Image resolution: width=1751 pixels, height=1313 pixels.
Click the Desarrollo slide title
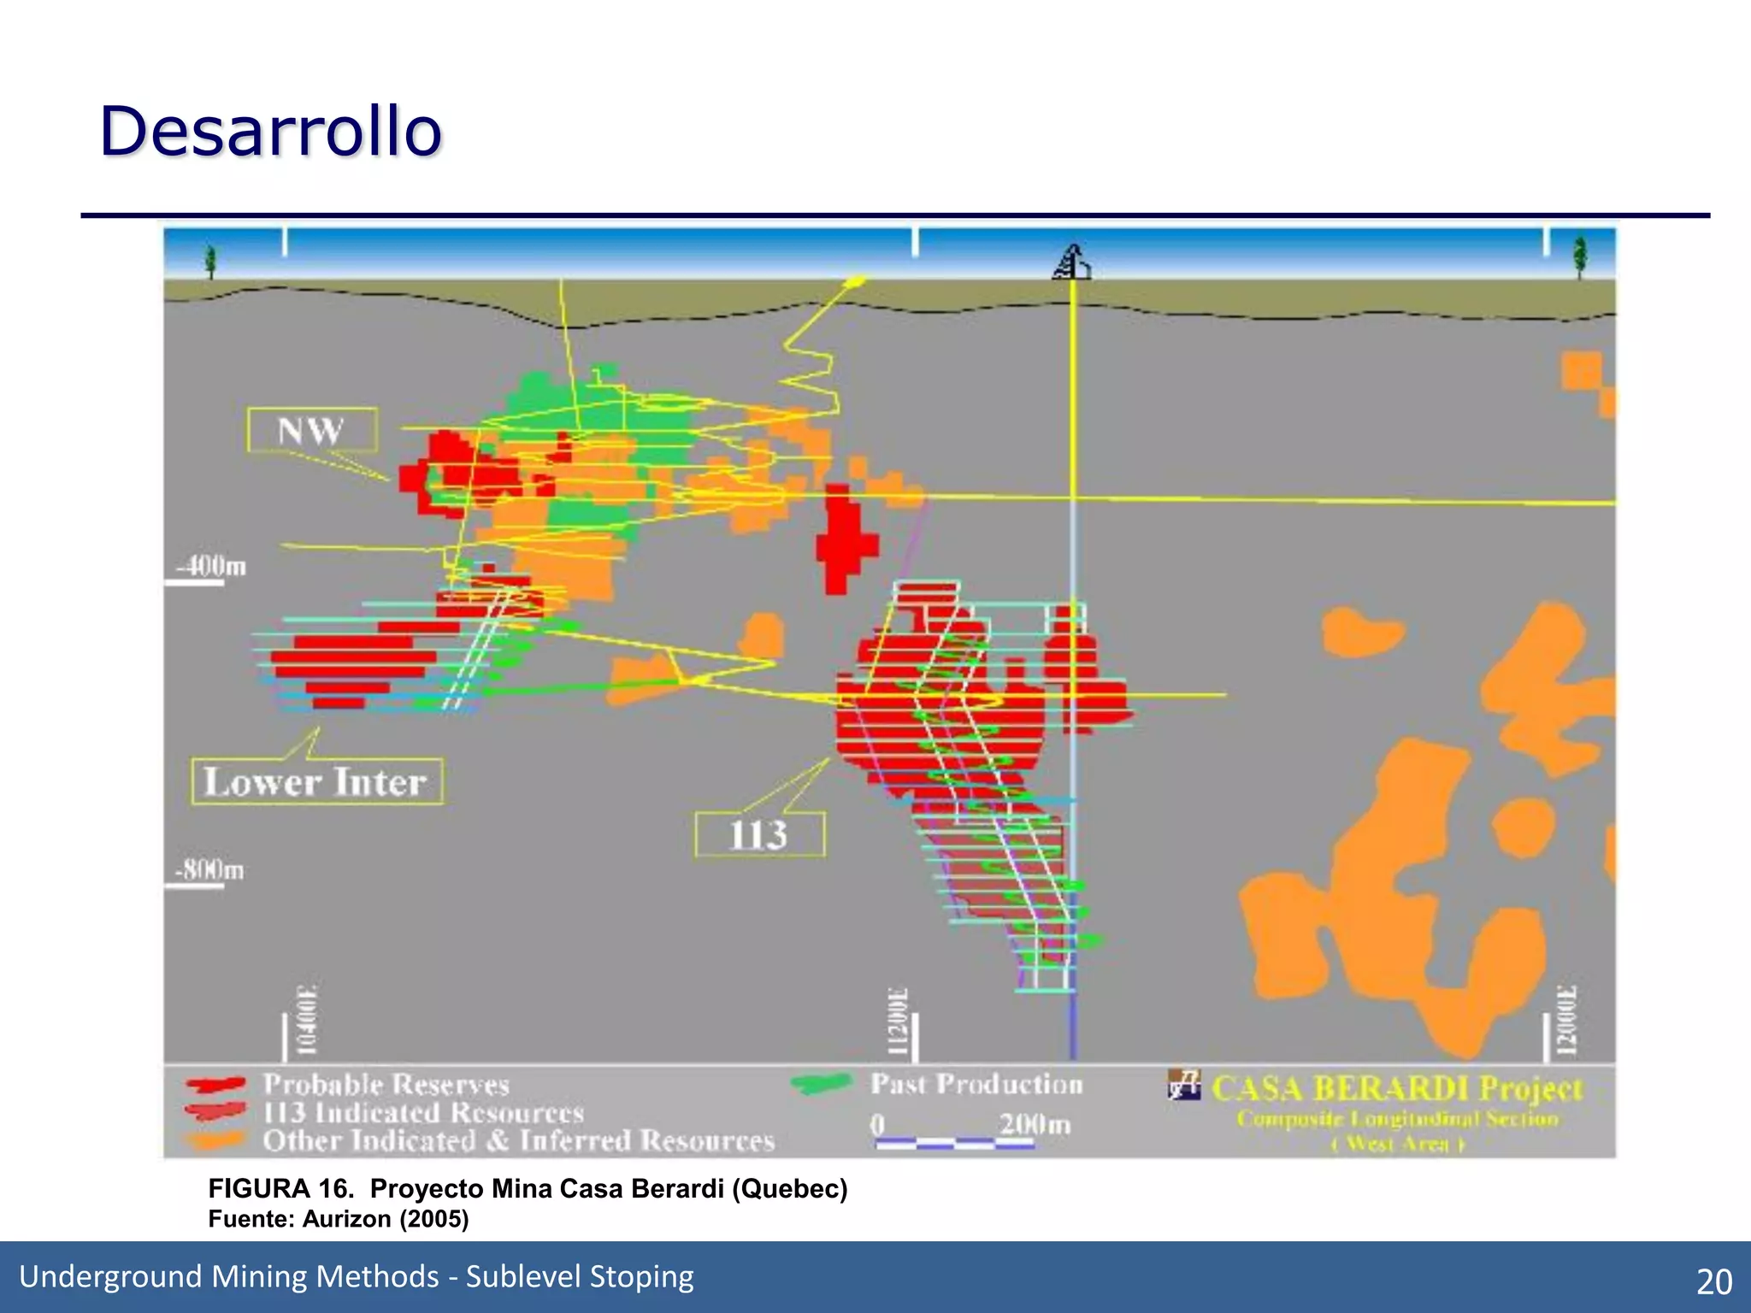(270, 131)
